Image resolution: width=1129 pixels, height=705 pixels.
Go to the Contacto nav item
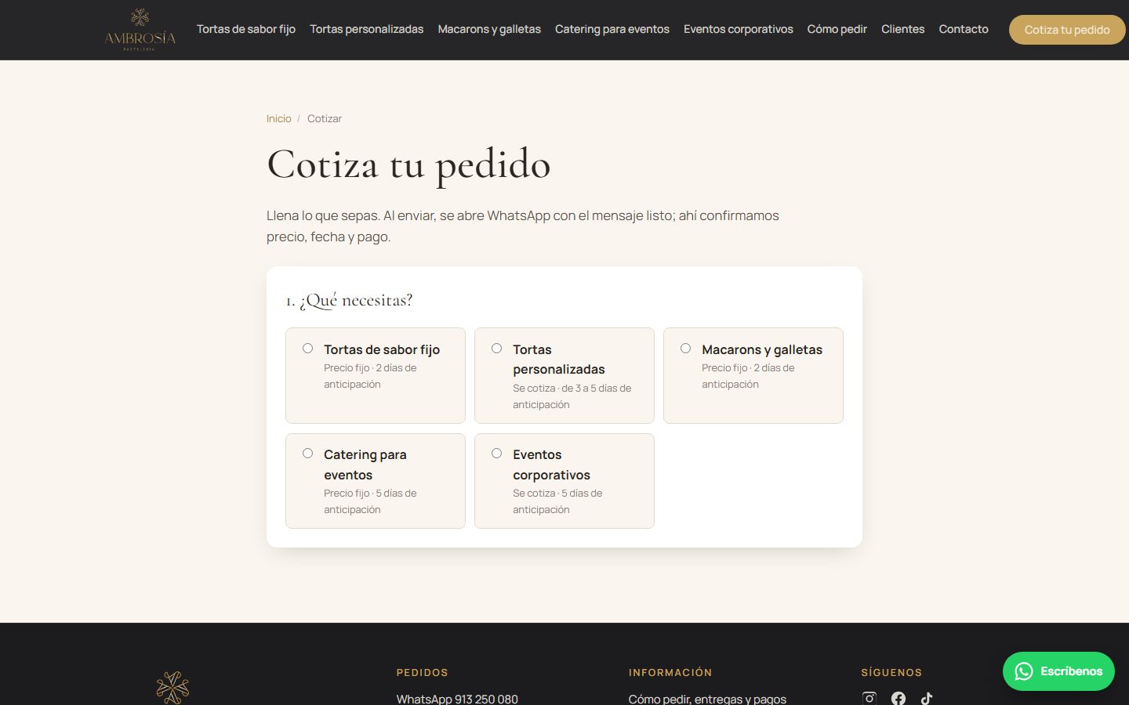click(x=964, y=29)
